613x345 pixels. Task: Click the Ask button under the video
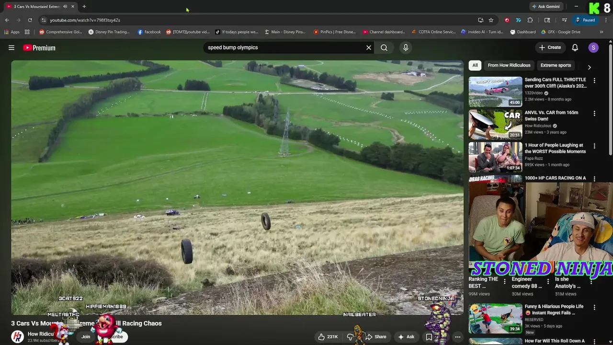pos(406,337)
